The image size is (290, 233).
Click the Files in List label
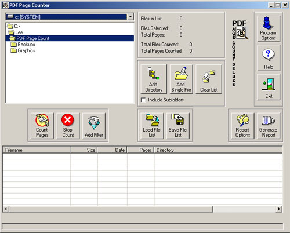point(151,19)
